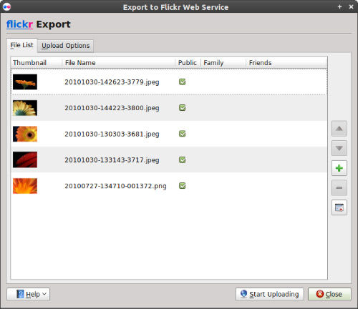Toggle Public checkbox for 20100727-134710-001372.png
This screenshot has width=358, height=309.
[x=183, y=186]
